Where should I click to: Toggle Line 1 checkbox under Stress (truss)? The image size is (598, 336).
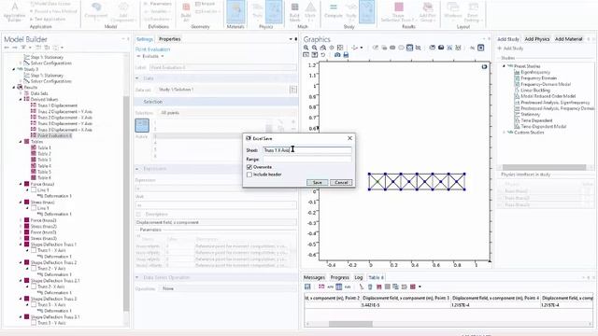tap(34, 208)
